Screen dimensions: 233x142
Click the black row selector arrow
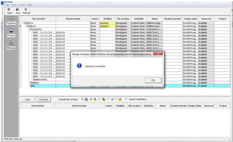(20, 26)
